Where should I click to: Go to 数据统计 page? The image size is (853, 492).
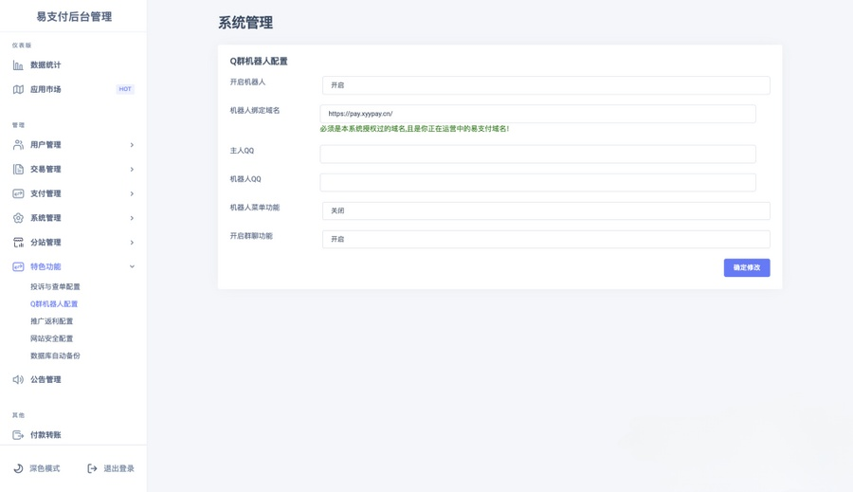pos(45,65)
